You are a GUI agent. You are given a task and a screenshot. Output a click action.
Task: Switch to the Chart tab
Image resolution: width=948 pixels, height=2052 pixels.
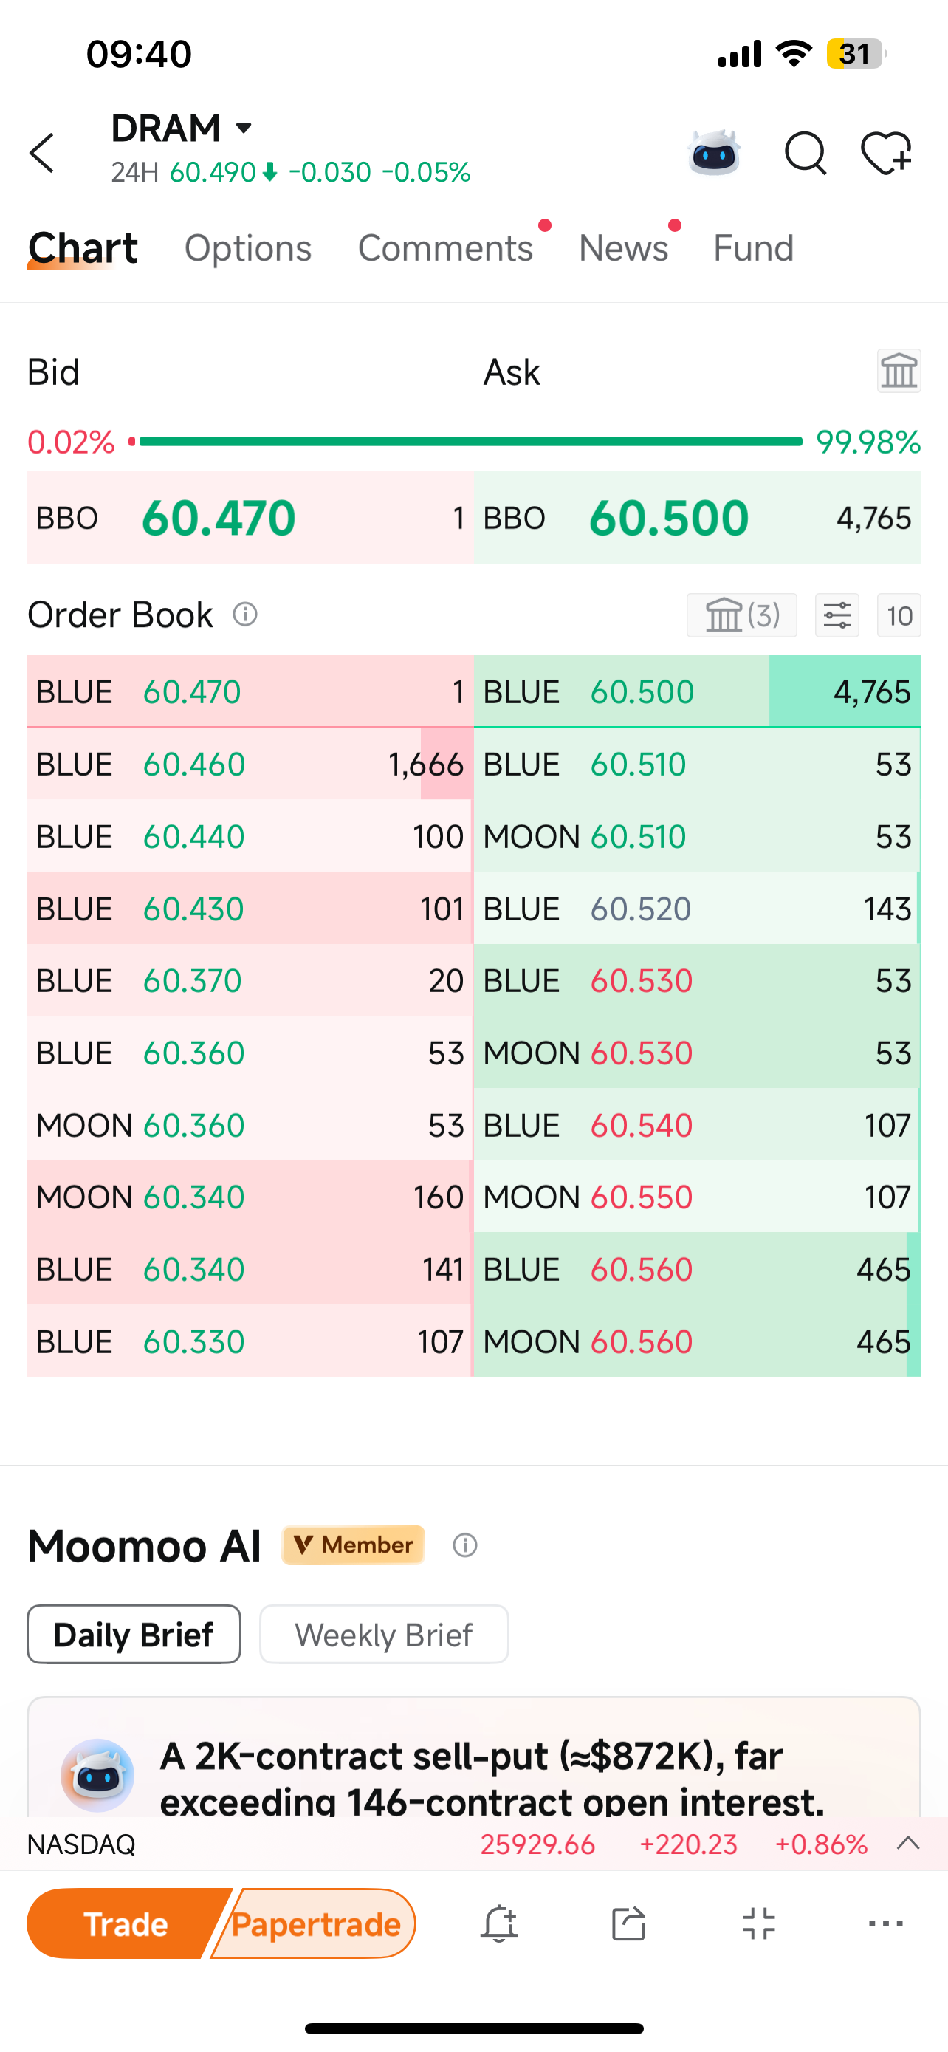tap(83, 247)
